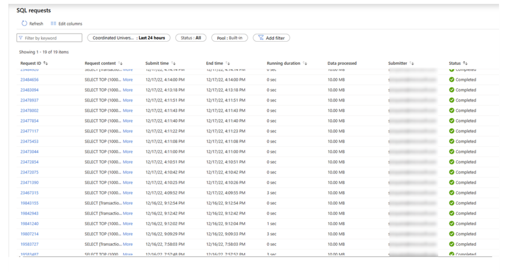Click Completed check icon for request 23473044

[x=452, y=152]
